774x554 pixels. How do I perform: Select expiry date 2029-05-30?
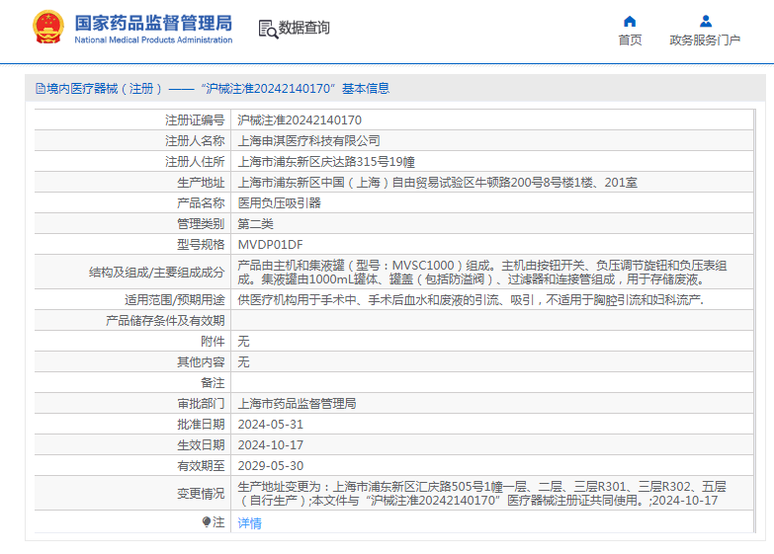pos(271,466)
